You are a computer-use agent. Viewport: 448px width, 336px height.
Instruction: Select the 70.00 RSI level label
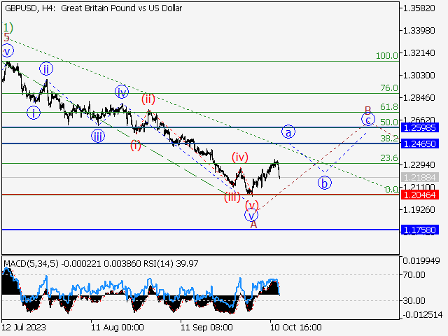click(x=414, y=275)
